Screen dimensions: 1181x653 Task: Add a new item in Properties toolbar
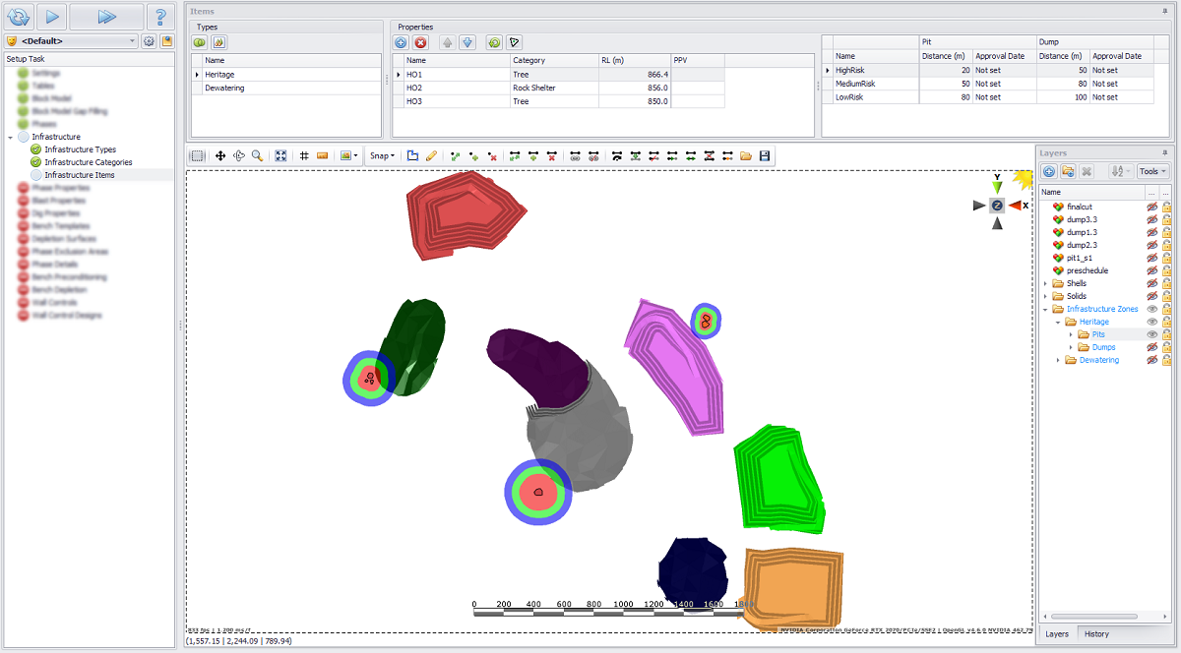(x=402, y=42)
